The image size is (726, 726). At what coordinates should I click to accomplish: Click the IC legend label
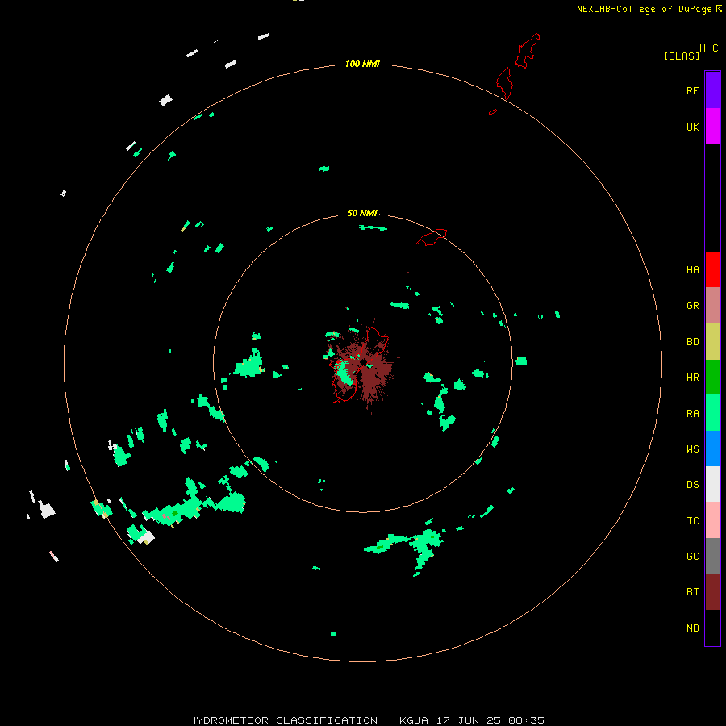692,521
